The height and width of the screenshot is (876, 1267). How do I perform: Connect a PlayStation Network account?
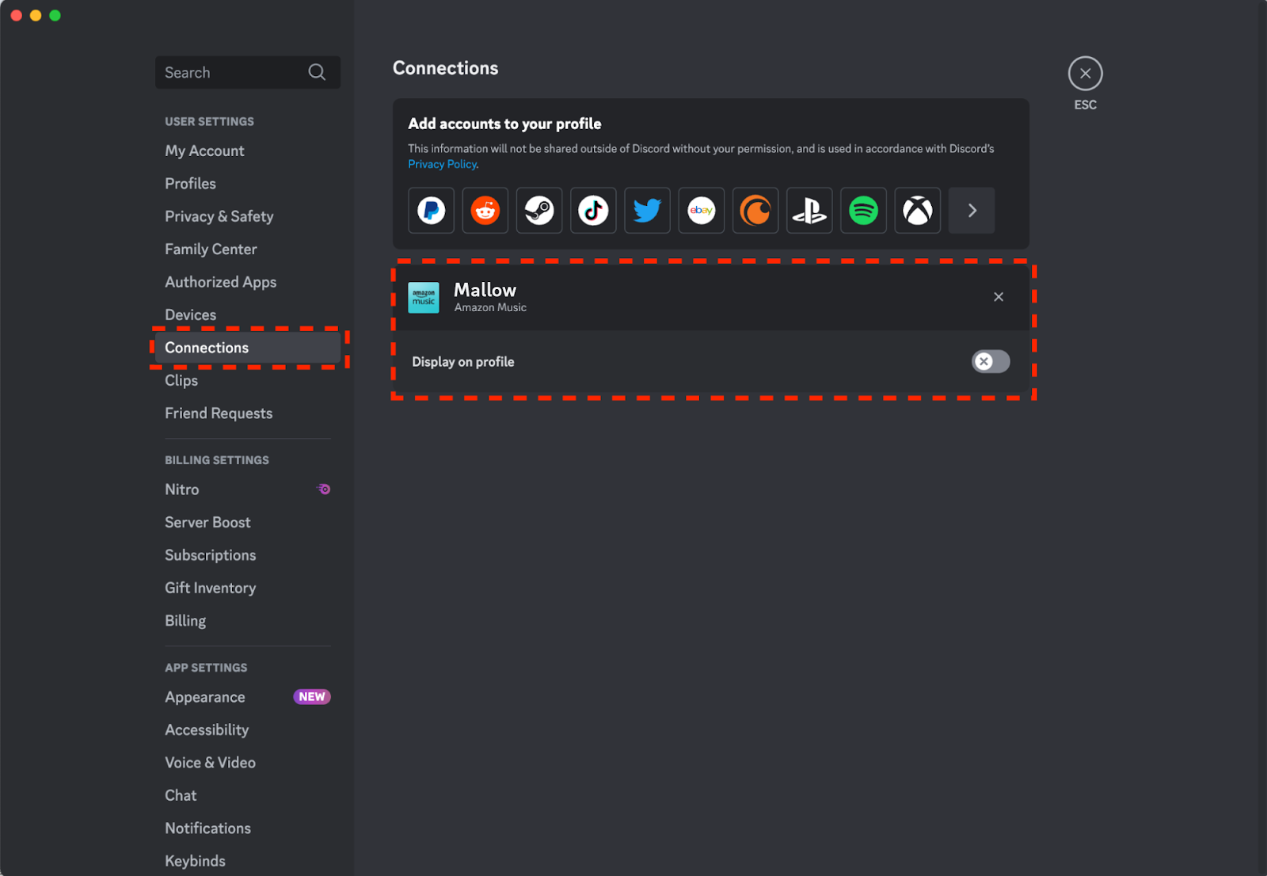click(x=809, y=211)
